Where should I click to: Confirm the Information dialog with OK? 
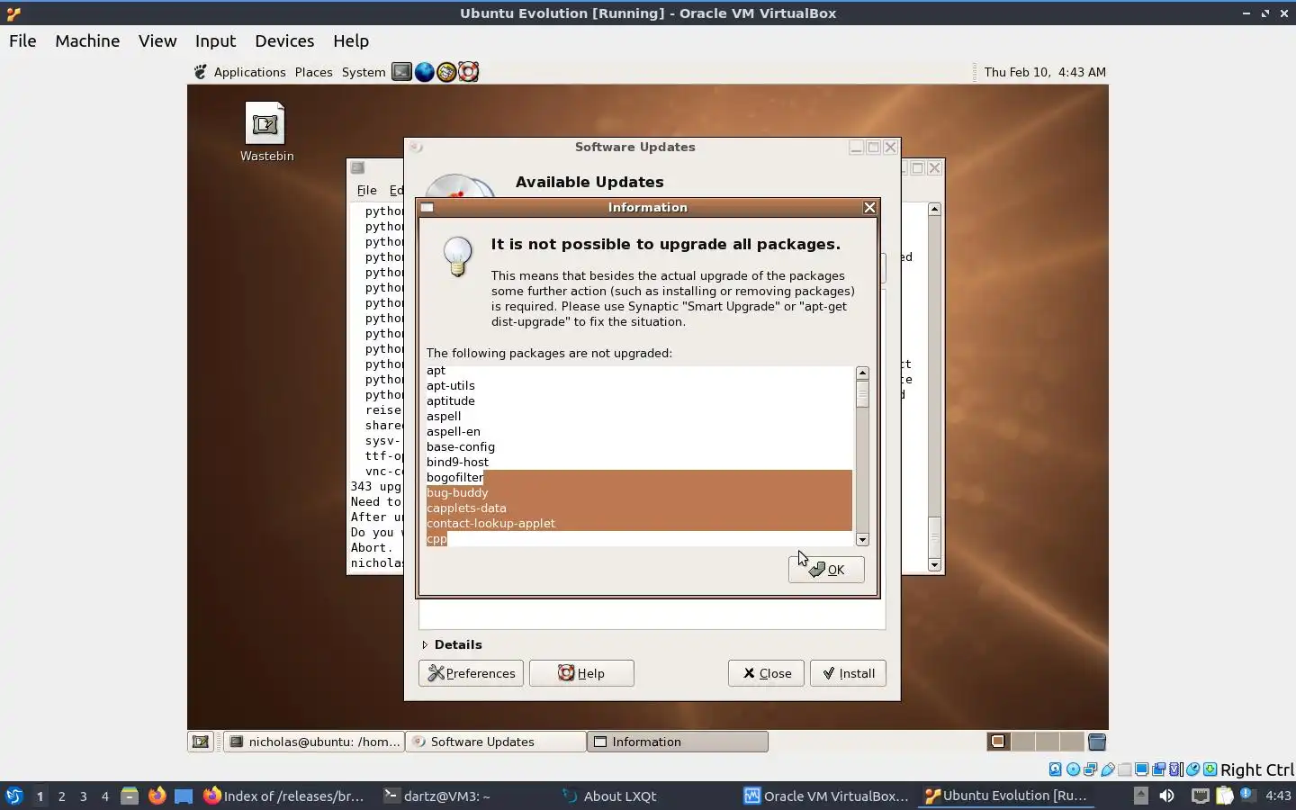826,569
